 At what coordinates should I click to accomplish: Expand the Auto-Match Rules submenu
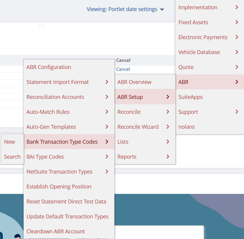[x=48, y=112]
